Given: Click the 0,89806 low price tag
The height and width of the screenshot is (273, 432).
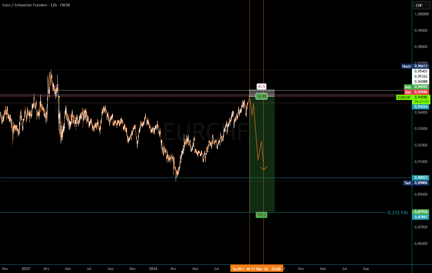Looking at the screenshot, I should (x=421, y=183).
